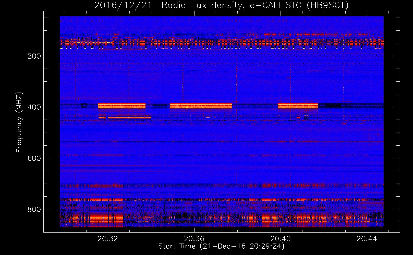Image resolution: width=413 pixels, height=255 pixels.
Task: Select the Frequency (MHZ) axis label
Action: [19, 122]
